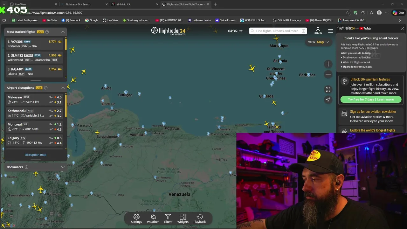Open the Settings gear in bottom toolbar
The image size is (407, 229).
(x=136, y=219)
